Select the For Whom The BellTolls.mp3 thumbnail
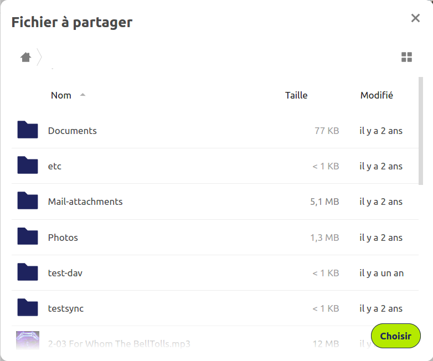This screenshot has width=433, height=361. click(28, 341)
